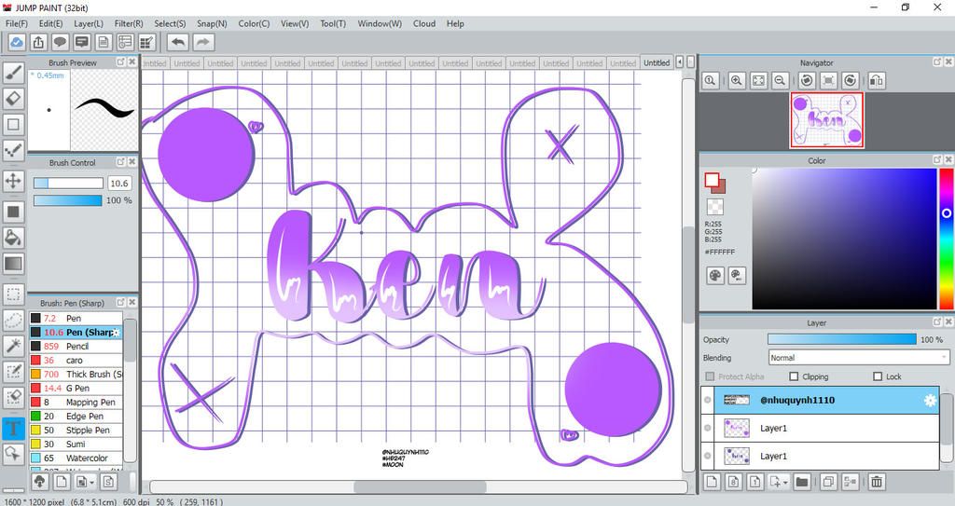This screenshot has height=506, width=955.
Task: Delete layer with trash icon
Action: (x=877, y=482)
